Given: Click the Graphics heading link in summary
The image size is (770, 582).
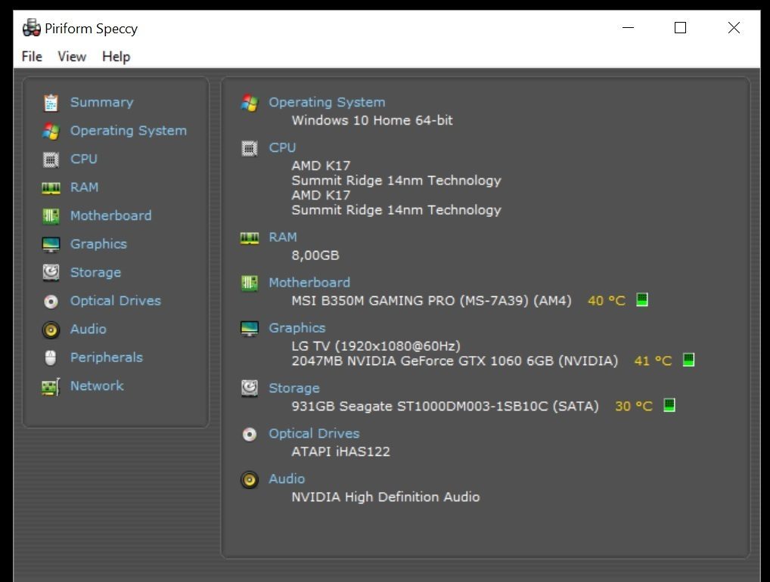Looking at the screenshot, I should (x=297, y=328).
